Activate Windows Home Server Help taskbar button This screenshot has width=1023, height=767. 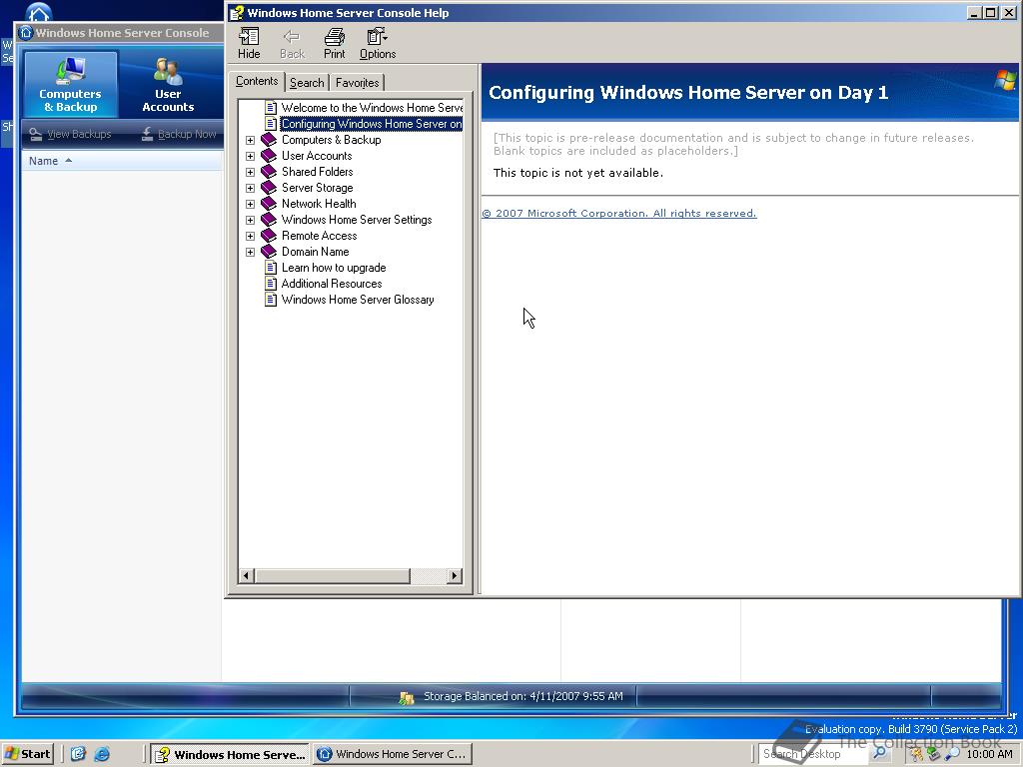click(x=230, y=754)
